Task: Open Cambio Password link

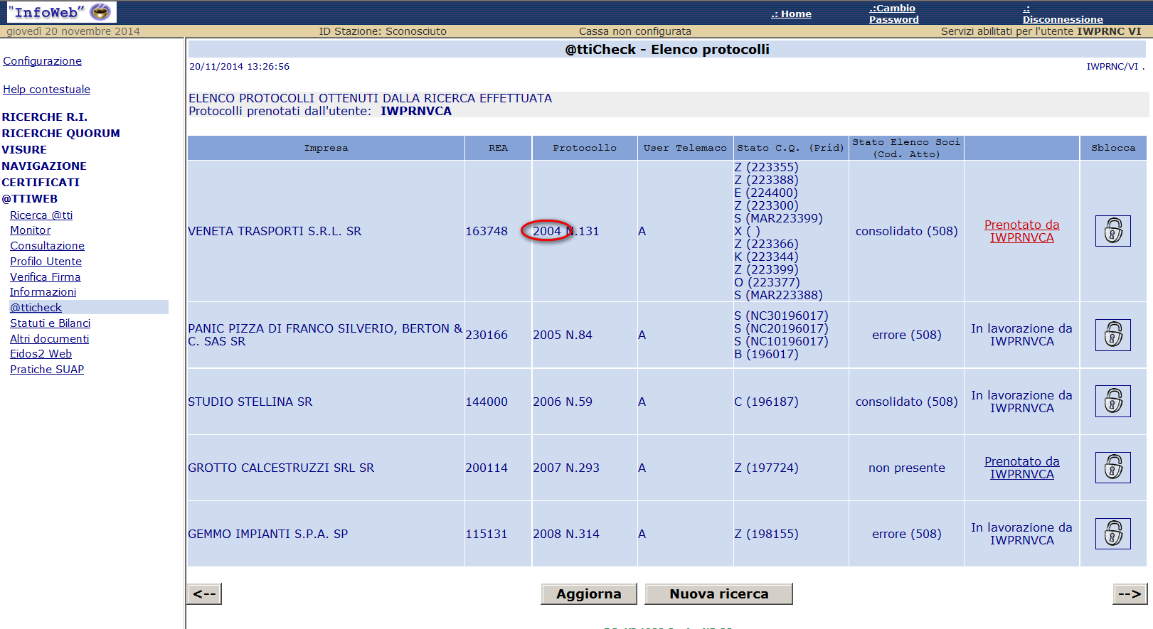Action: point(893,14)
